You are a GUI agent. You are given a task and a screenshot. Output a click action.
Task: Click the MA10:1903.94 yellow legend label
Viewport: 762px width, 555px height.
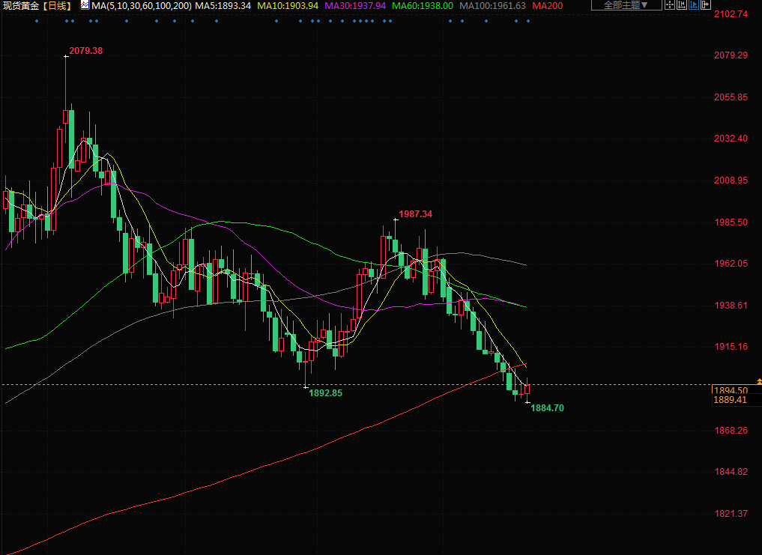[x=288, y=5]
